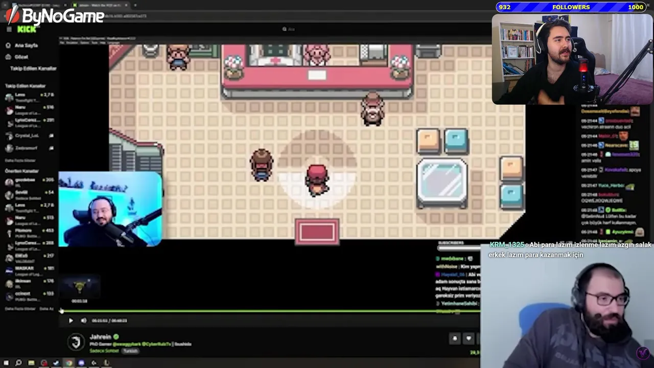Open the Jahrein channel name link
Screen dimensions: 654x368
(x=100, y=337)
